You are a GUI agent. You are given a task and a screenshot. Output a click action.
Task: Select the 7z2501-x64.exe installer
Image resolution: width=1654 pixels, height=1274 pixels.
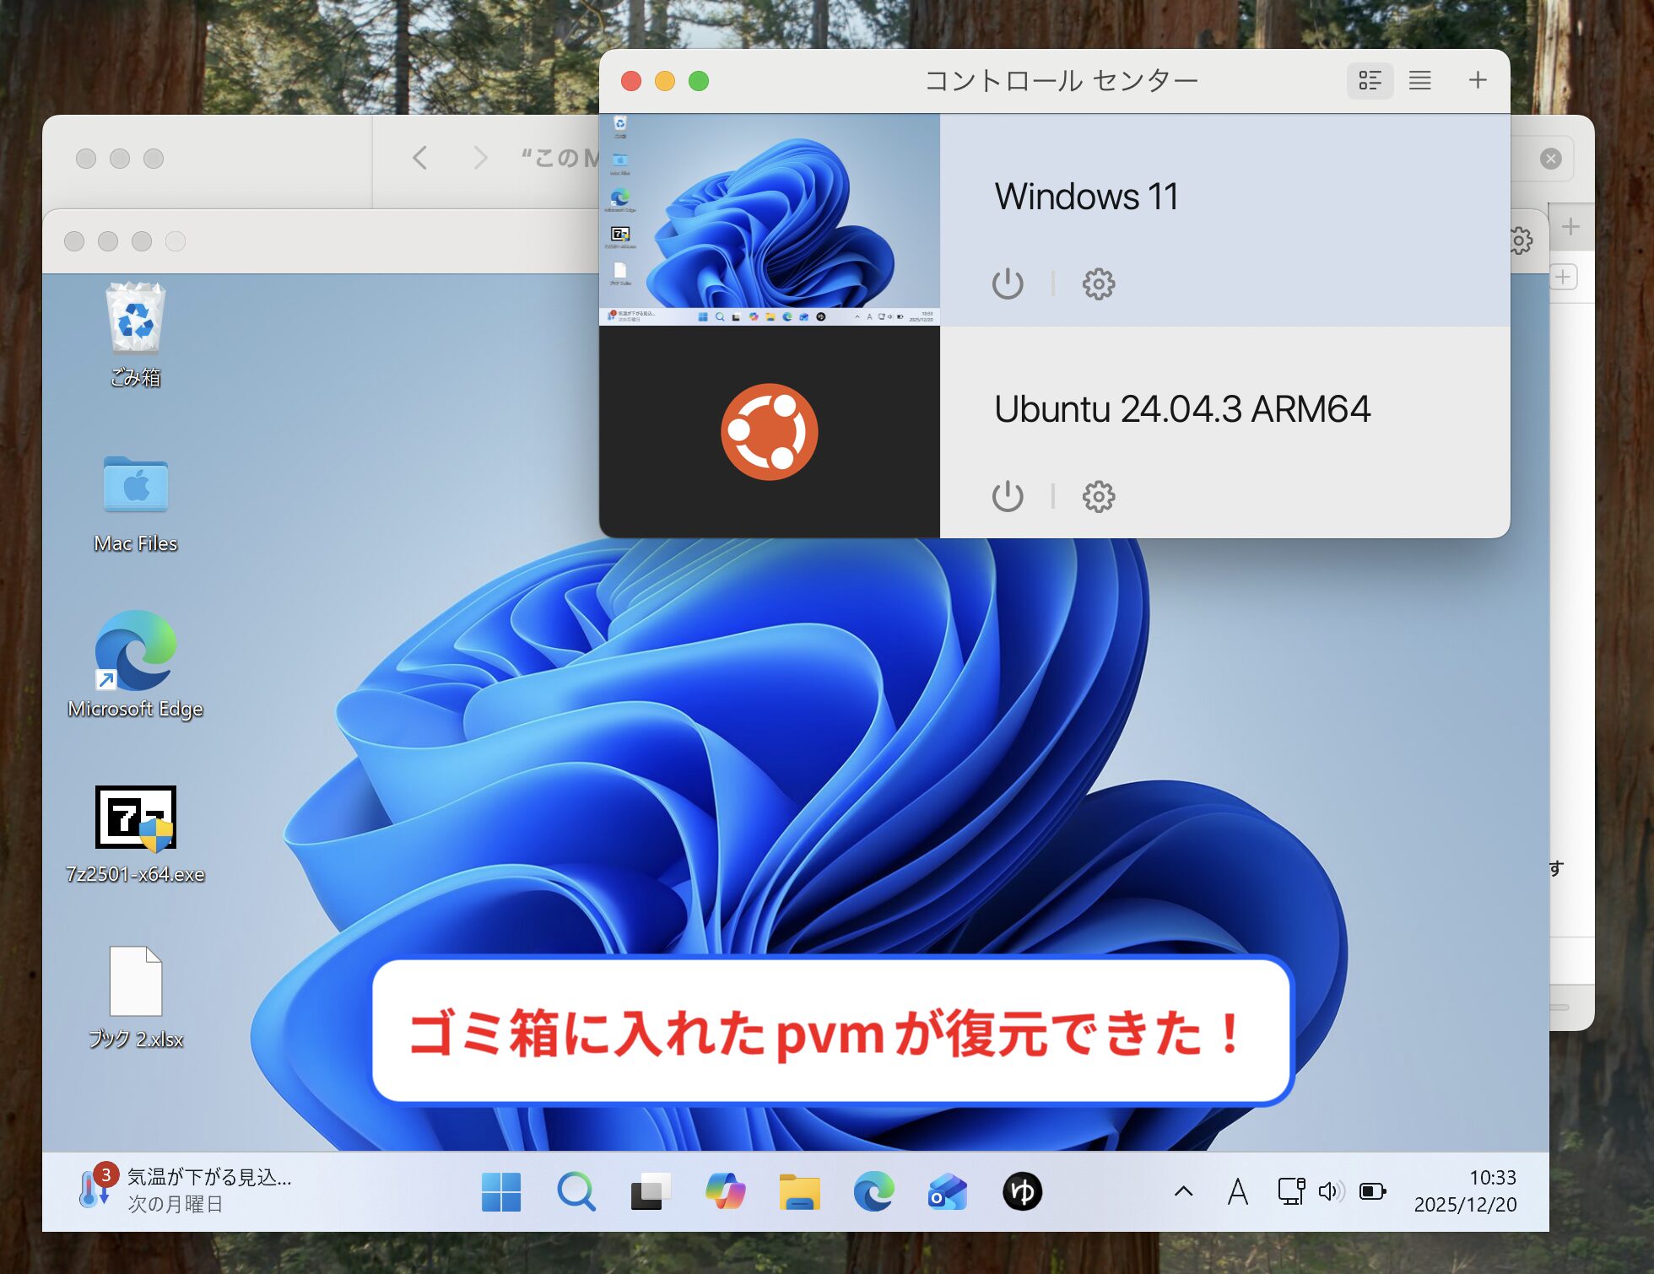[x=135, y=817]
